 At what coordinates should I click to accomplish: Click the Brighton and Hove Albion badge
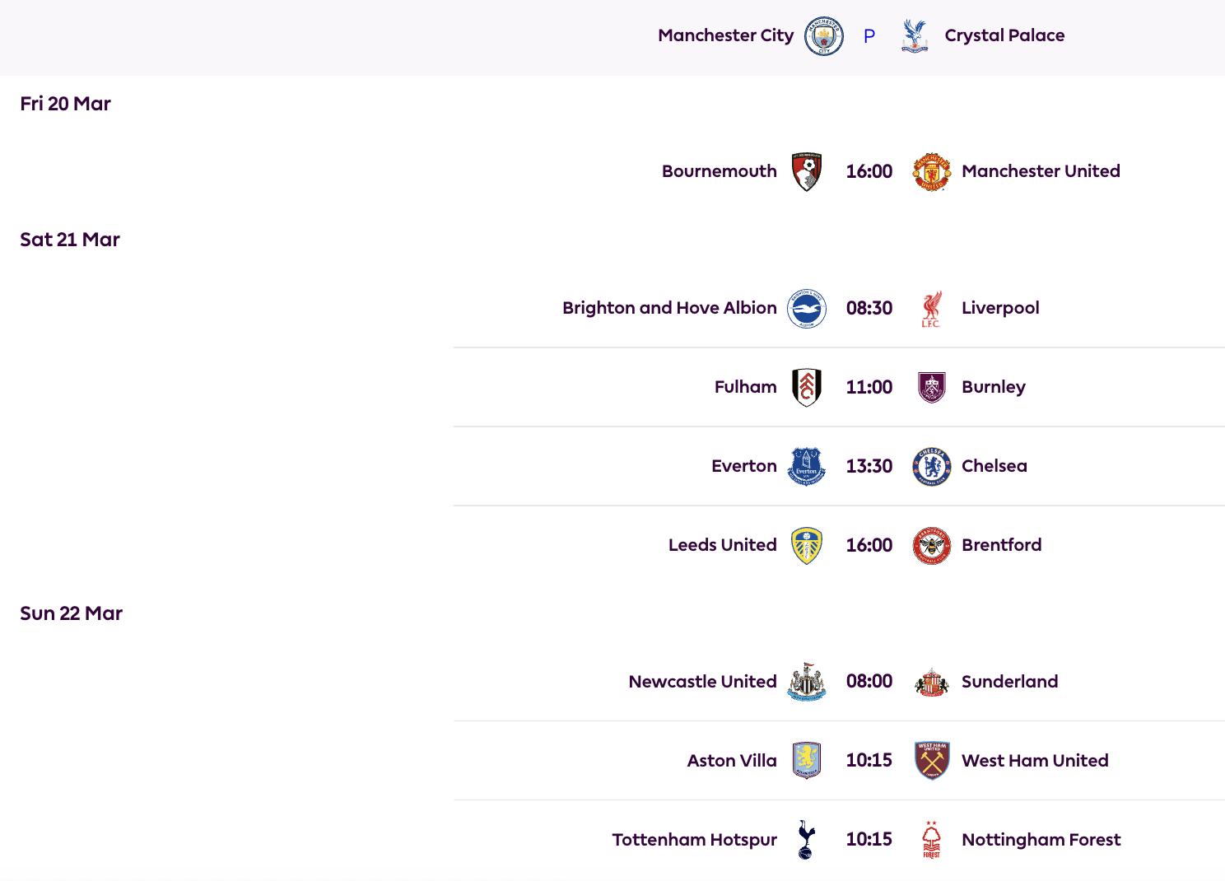coord(807,308)
